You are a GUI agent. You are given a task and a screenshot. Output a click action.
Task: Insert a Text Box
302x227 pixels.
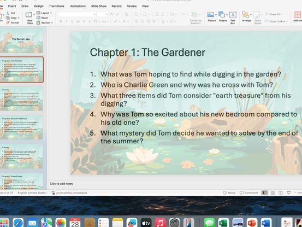(233, 18)
